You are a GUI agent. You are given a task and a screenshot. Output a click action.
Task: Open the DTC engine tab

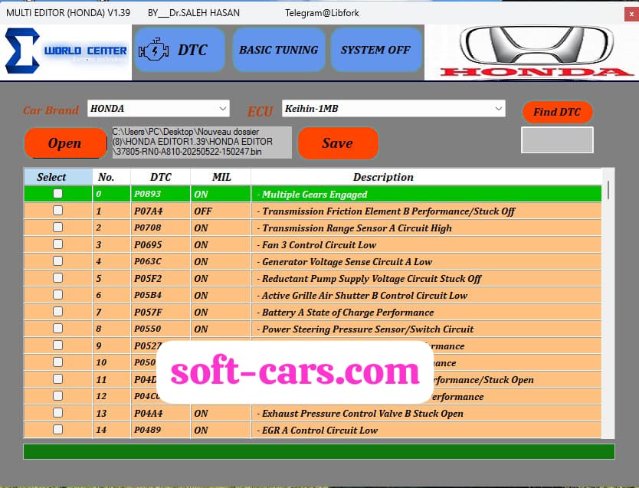[x=180, y=50]
